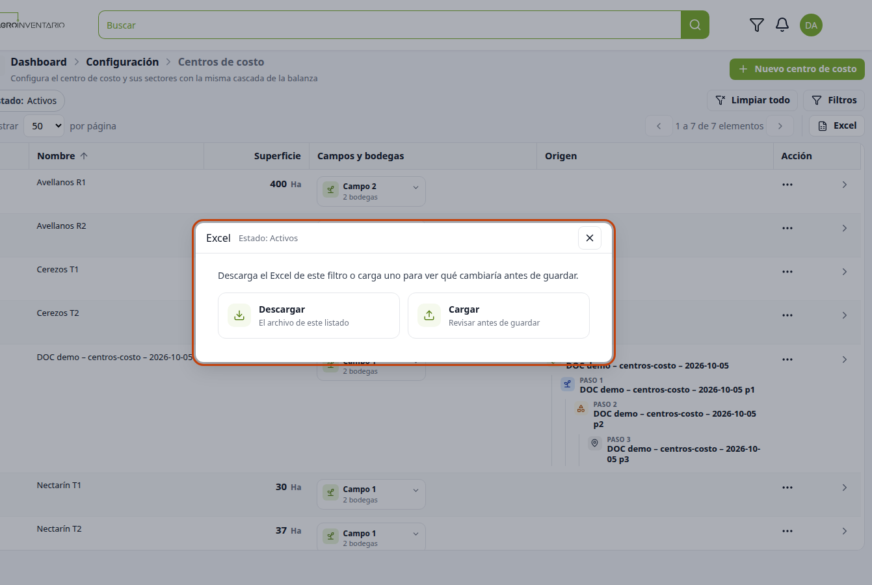The height and width of the screenshot is (585, 872).
Task: Click the PASO 1 field icon
Action: click(x=567, y=384)
